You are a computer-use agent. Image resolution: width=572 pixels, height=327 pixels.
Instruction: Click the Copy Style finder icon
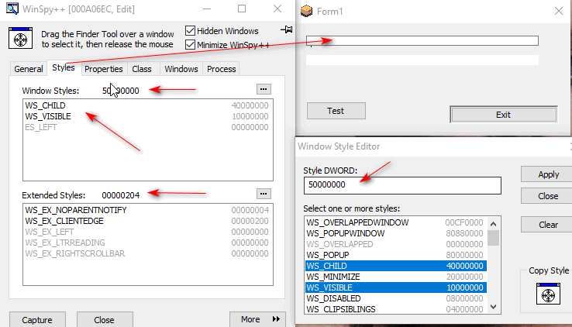548,294
